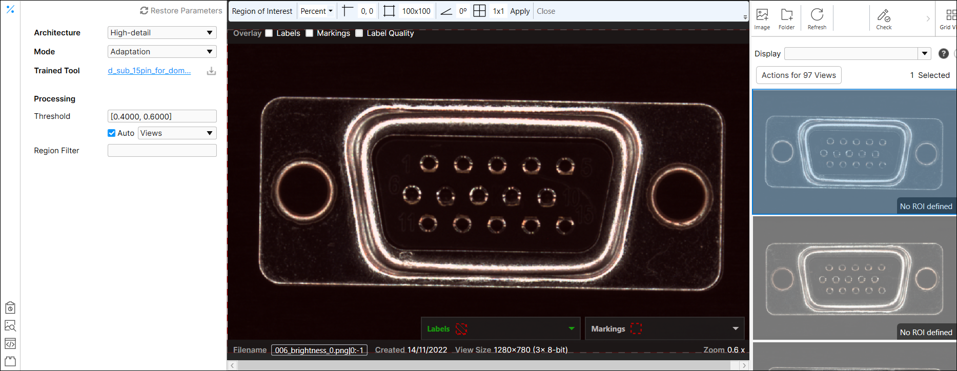Click the ROI grid split icon
The width and height of the screenshot is (957, 371).
[479, 11]
